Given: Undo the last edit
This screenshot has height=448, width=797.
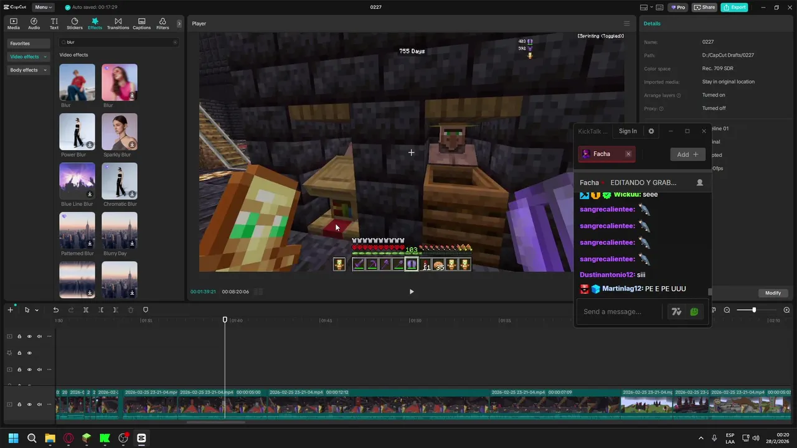Looking at the screenshot, I should 55,310.
